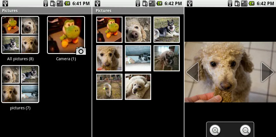Tap Wi-Fi icon in the 6:41 PM status bar
Viewport: 276px width, 137px height.
46,3
